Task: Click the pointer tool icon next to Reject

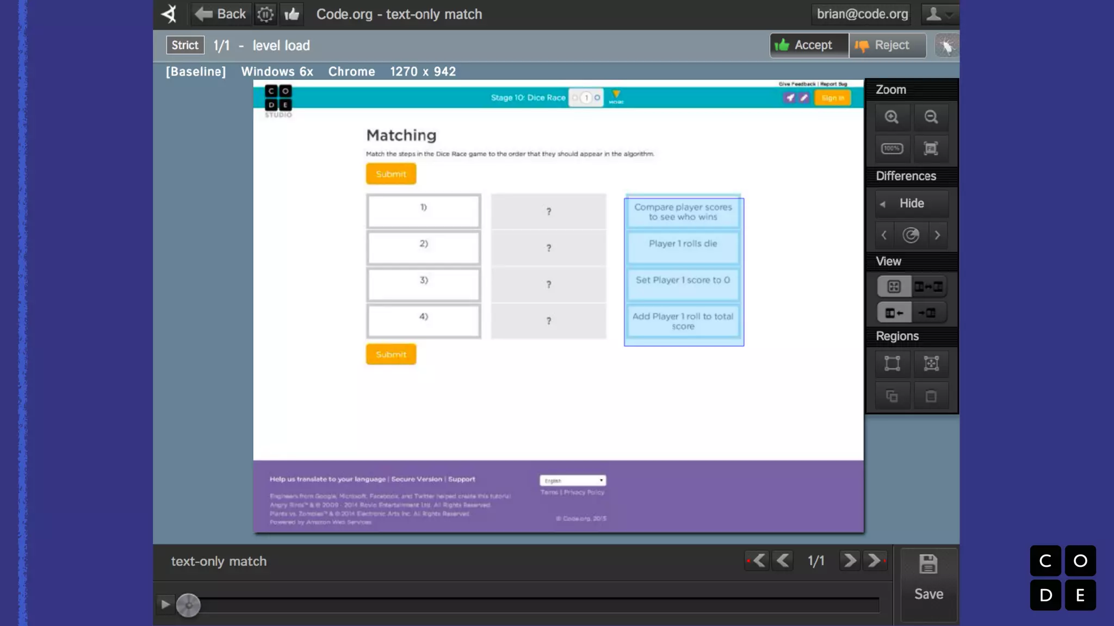Action: [x=946, y=46]
